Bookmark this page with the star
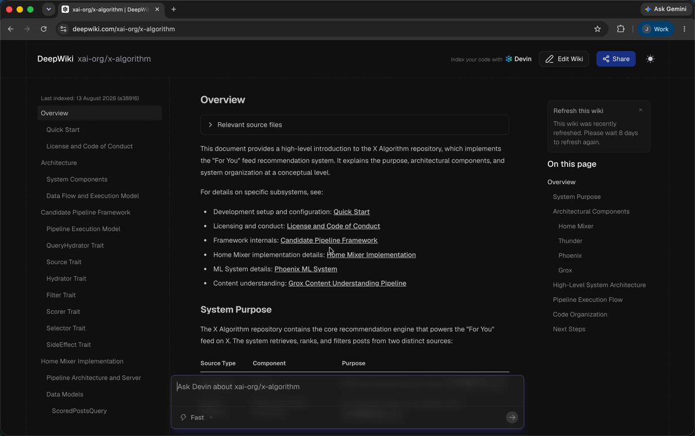Viewport: 695px width, 436px height. [597, 29]
